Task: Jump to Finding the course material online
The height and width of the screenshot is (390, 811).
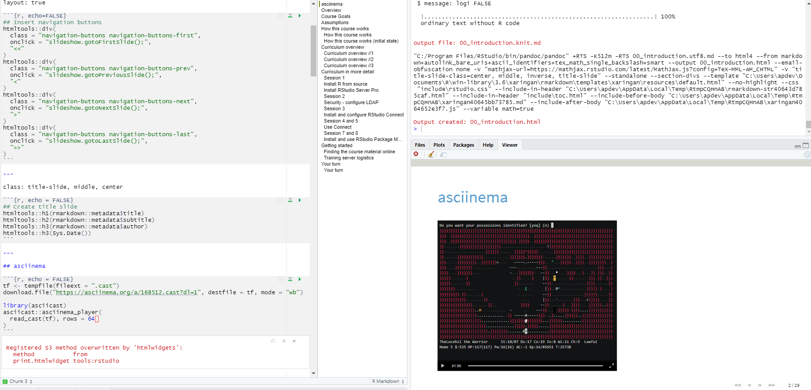Action: [x=360, y=152]
